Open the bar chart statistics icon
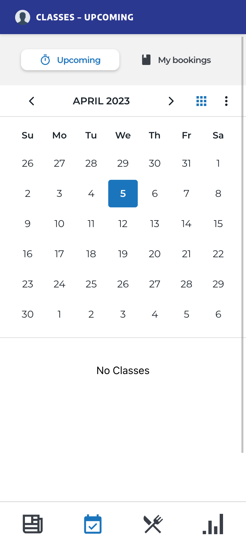The width and height of the screenshot is (246, 546). [213, 524]
